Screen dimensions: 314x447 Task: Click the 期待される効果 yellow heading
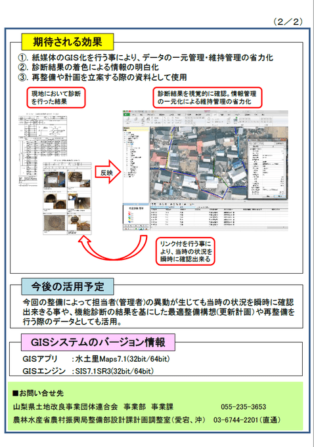point(68,42)
